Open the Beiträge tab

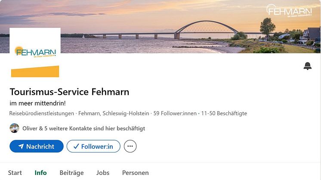pyautogui.click(x=71, y=173)
